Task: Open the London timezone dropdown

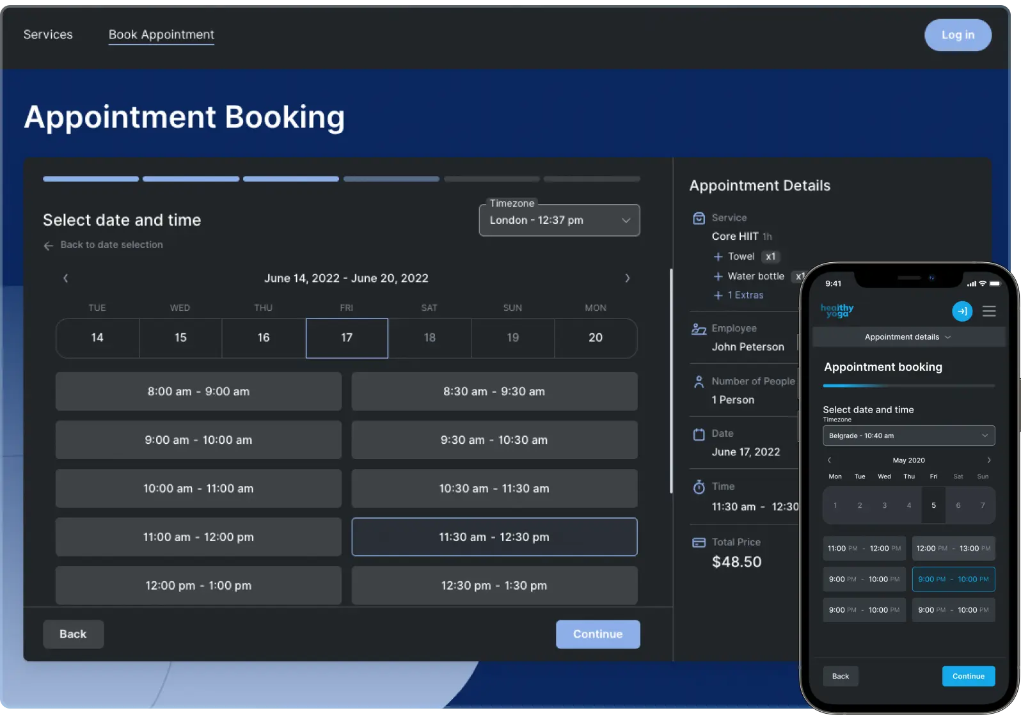Action: (x=559, y=221)
